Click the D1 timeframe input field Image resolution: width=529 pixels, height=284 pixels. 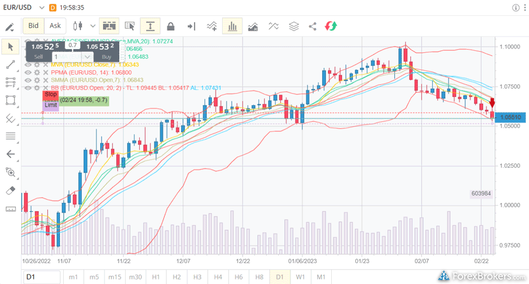click(x=41, y=277)
